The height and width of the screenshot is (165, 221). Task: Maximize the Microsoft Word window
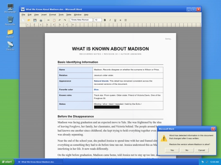[194, 9]
